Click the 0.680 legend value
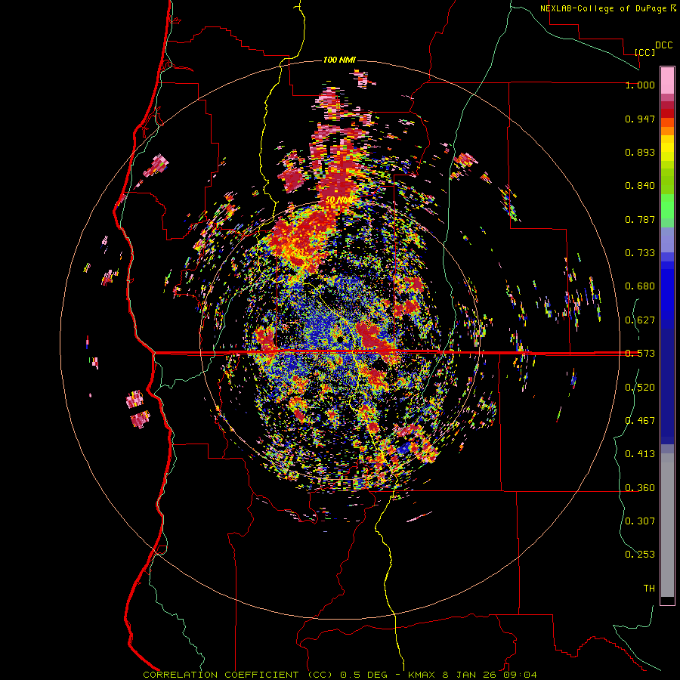 coord(640,286)
